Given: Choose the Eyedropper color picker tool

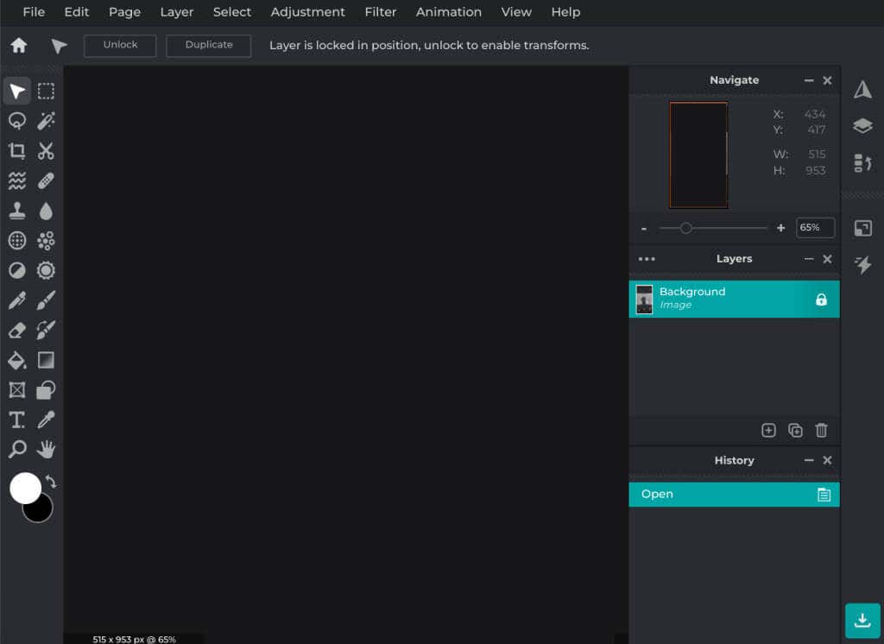Looking at the screenshot, I should [x=46, y=420].
